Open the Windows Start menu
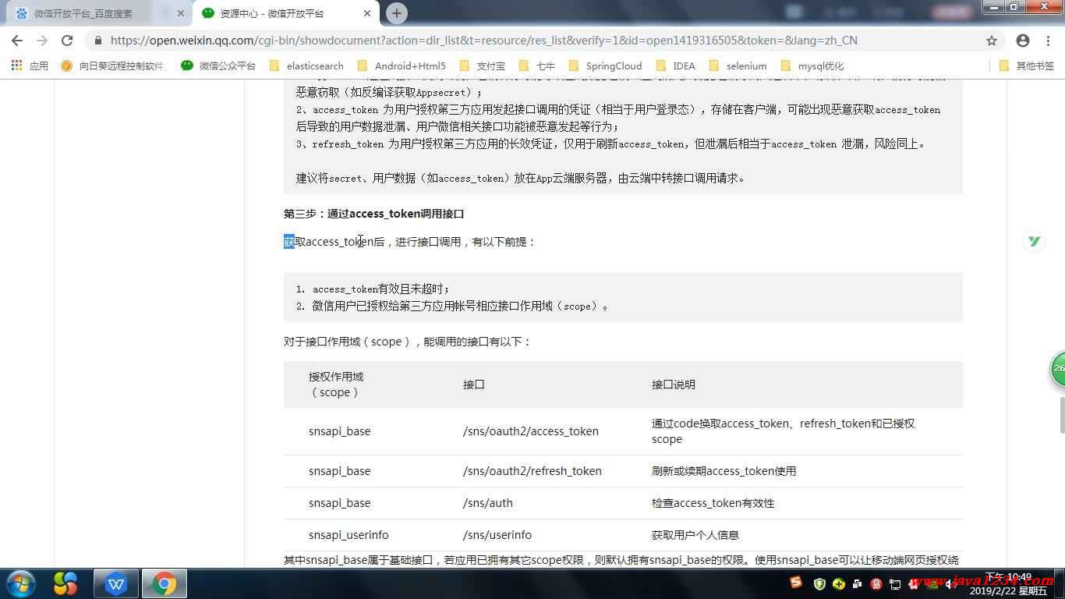 (x=21, y=583)
